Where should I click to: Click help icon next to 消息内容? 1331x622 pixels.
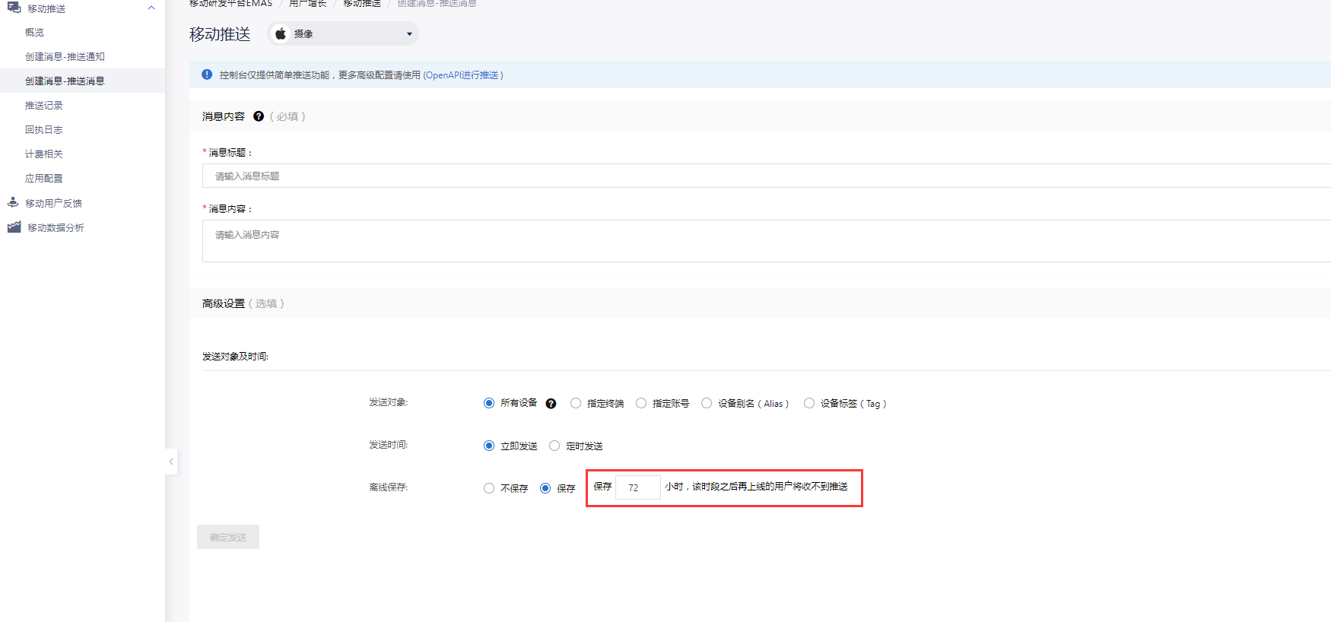pos(259,116)
